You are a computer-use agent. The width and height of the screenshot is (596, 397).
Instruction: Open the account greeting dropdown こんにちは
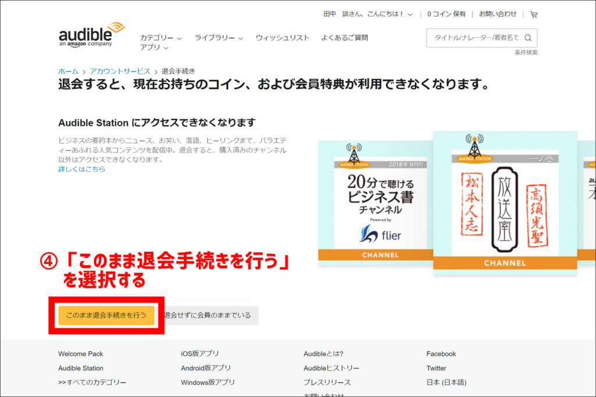click(x=368, y=14)
